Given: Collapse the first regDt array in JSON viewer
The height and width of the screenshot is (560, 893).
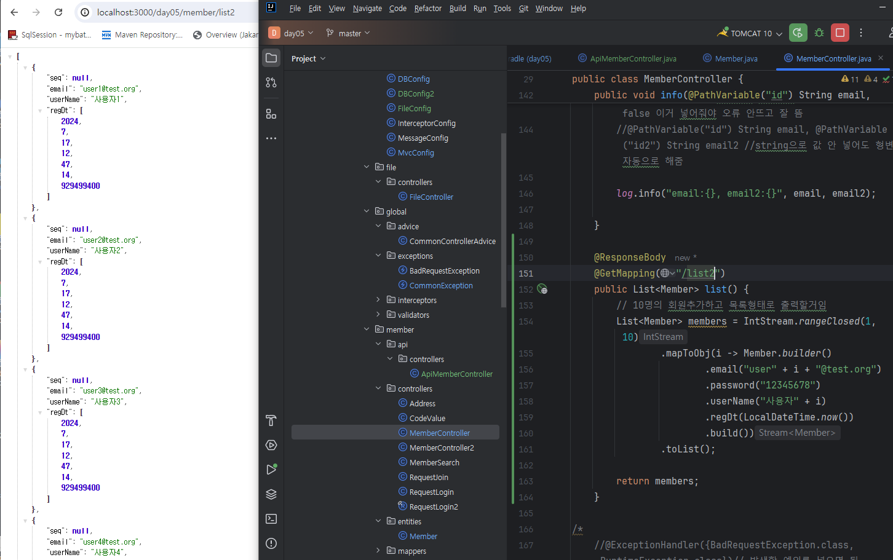Looking at the screenshot, I should pos(40,111).
